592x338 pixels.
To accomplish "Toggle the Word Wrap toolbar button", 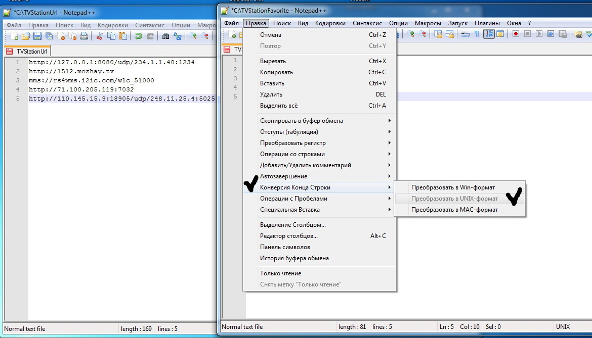I will tap(465, 34).
